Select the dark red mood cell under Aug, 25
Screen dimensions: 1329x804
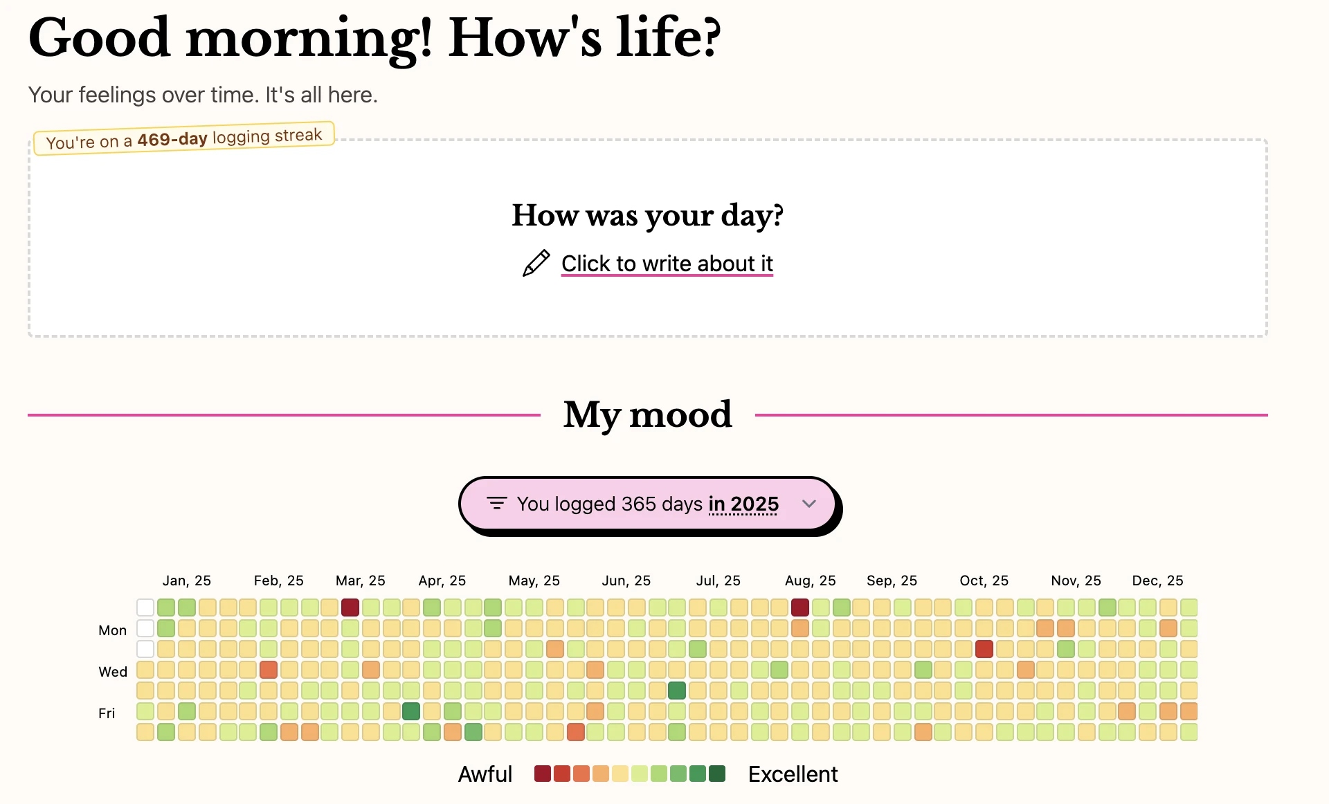(x=800, y=607)
